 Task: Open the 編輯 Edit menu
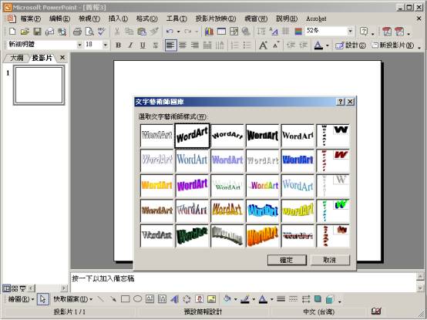pyautogui.click(x=59, y=19)
